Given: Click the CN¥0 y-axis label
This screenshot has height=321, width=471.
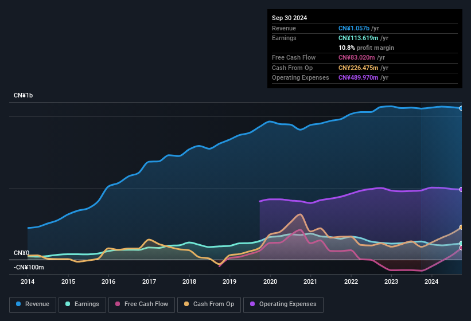Looking at the screenshot, I should (x=21, y=253).
